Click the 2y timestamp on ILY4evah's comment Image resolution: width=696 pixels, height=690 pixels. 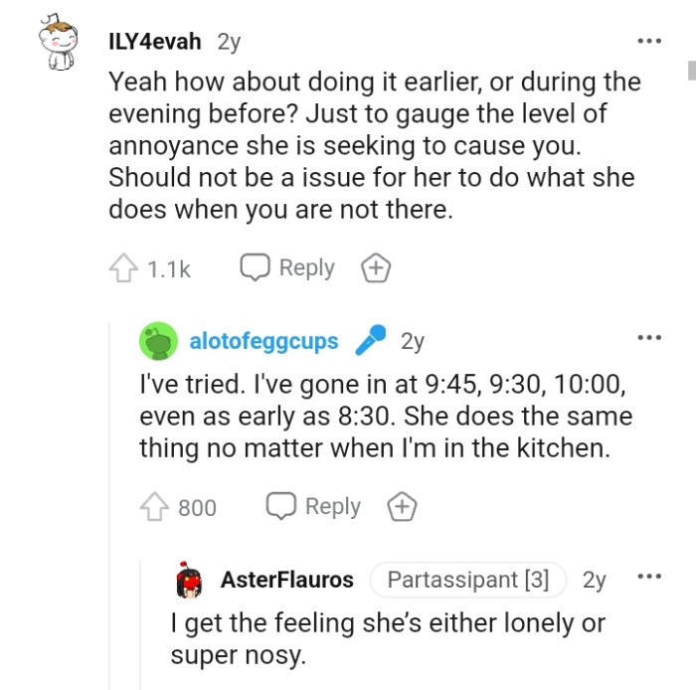click(228, 42)
